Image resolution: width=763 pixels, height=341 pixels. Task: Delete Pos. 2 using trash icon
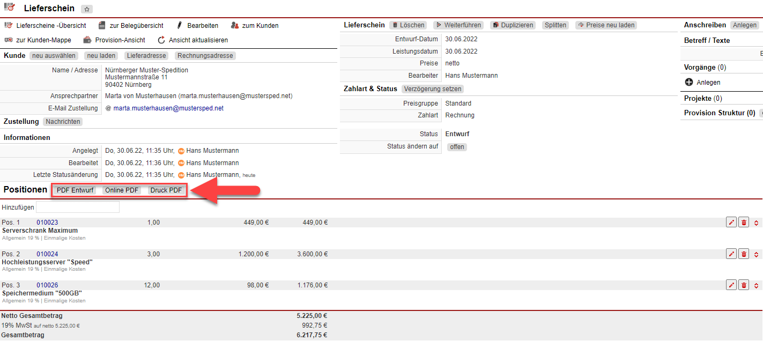tap(744, 254)
